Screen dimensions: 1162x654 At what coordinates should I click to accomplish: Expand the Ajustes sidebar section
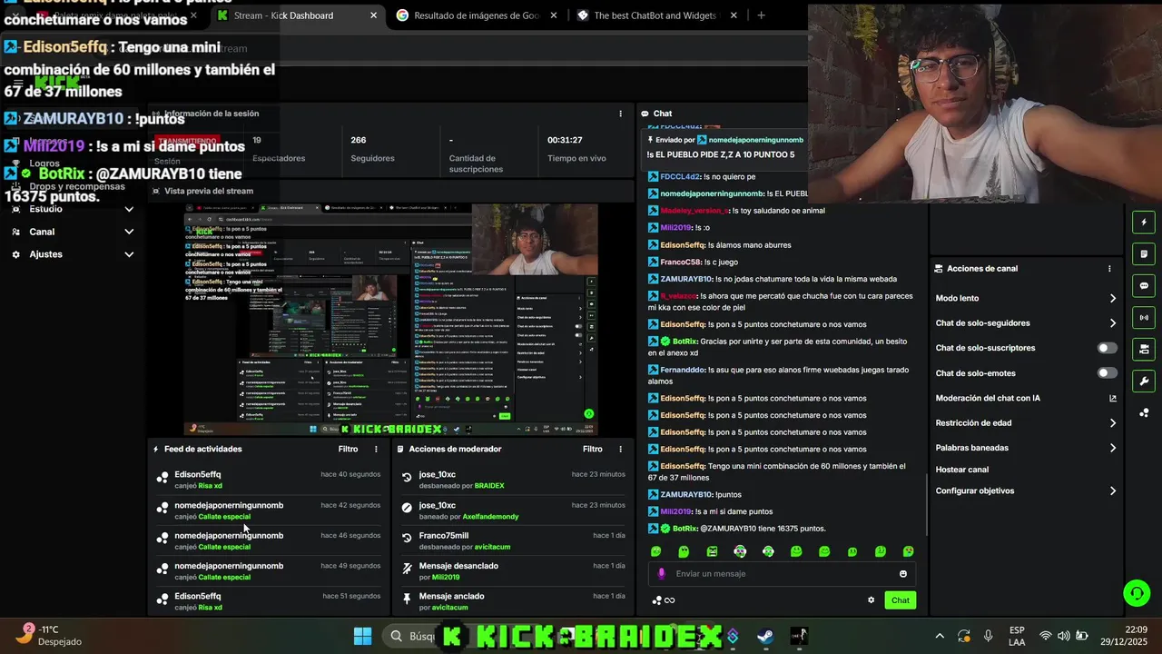pyautogui.click(x=129, y=254)
